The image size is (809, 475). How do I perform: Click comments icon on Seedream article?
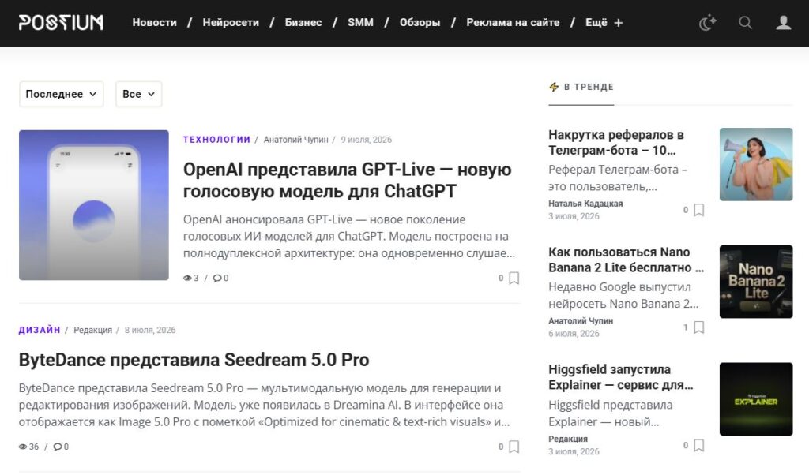coord(57,447)
